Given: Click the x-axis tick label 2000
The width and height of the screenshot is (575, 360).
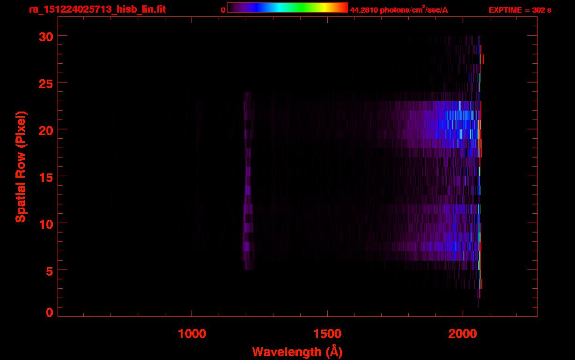Looking at the screenshot, I should click(x=463, y=334).
